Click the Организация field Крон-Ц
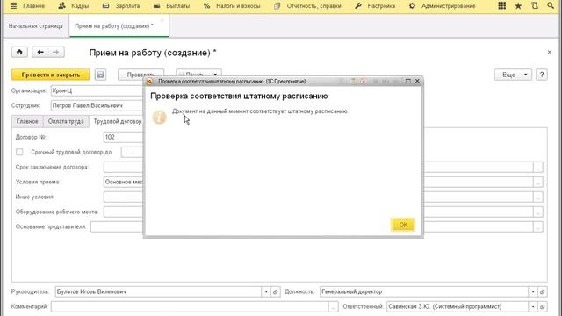Screen dimensions: 562x316 pos(97,90)
